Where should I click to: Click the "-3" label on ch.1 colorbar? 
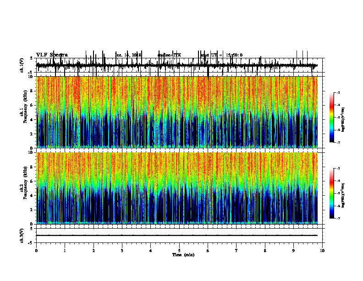(x=338, y=92)
